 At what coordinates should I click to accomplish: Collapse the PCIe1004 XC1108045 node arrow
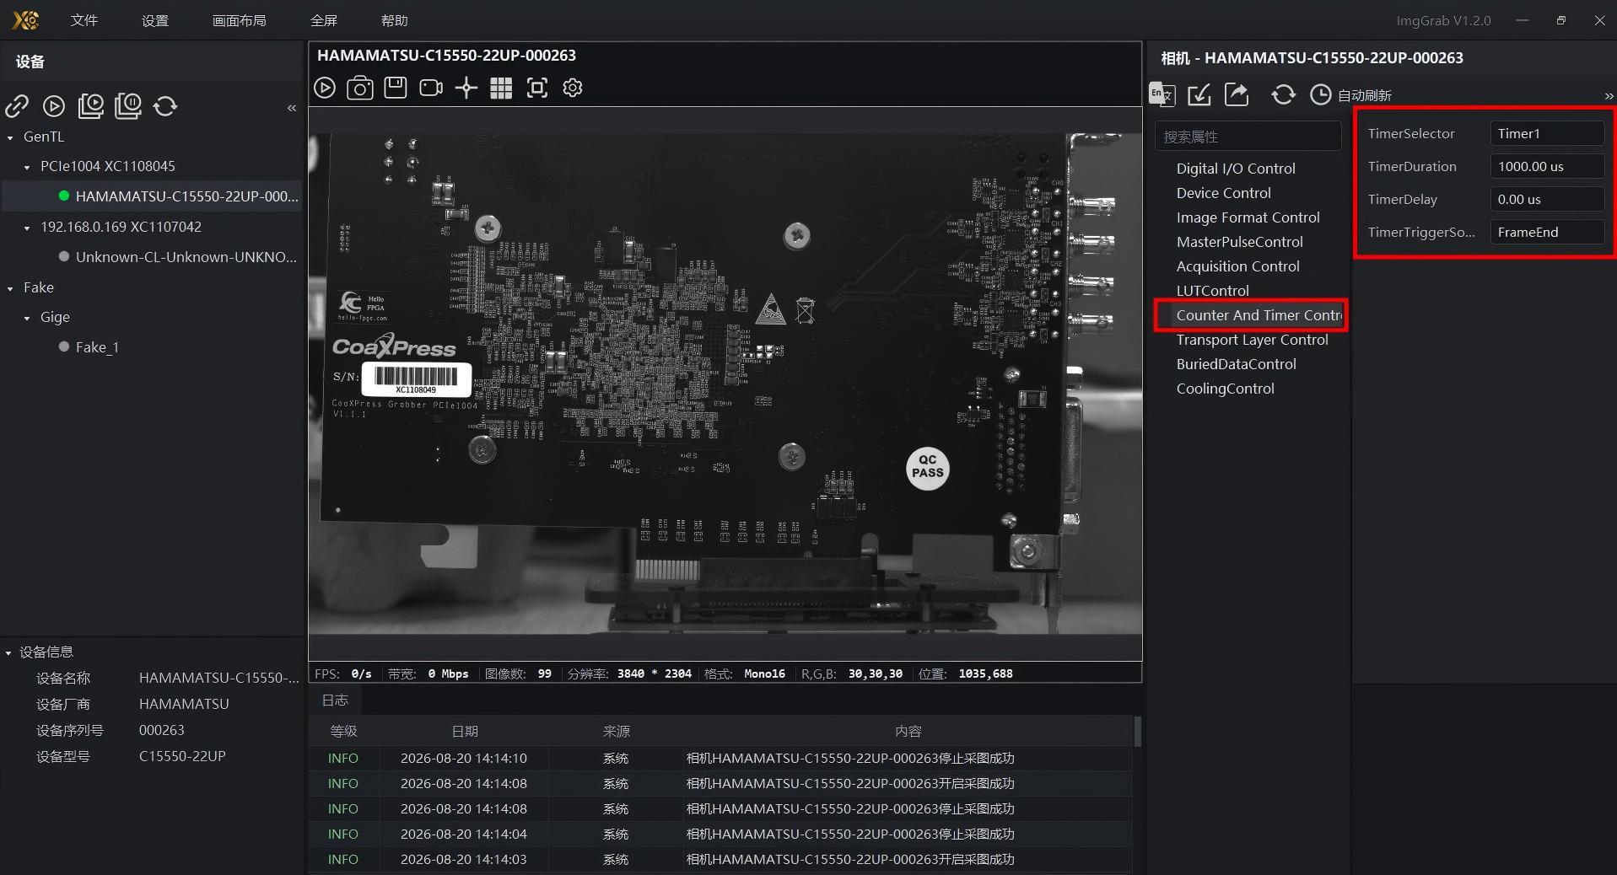pyautogui.click(x=27, y=168)
